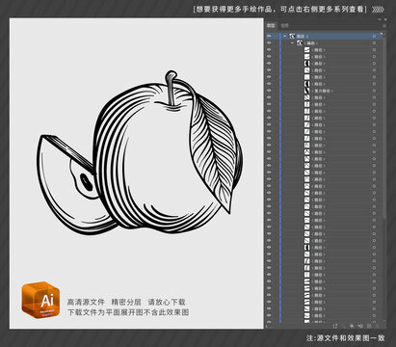Collapse the 编组 group arrow

(x=292, y=42)
